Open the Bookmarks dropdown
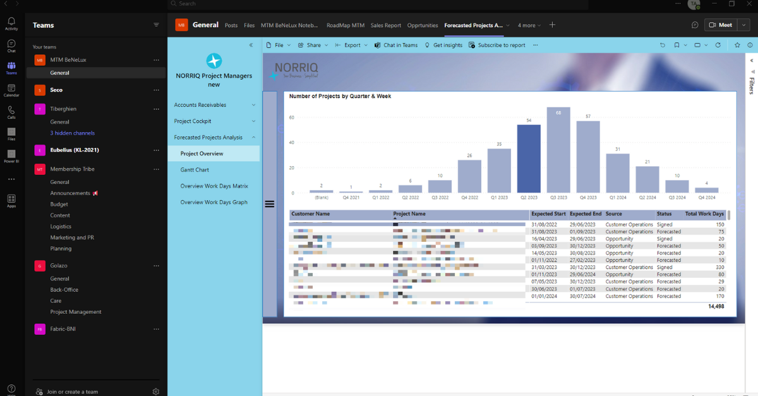758x396 pixels. [680, 45]
